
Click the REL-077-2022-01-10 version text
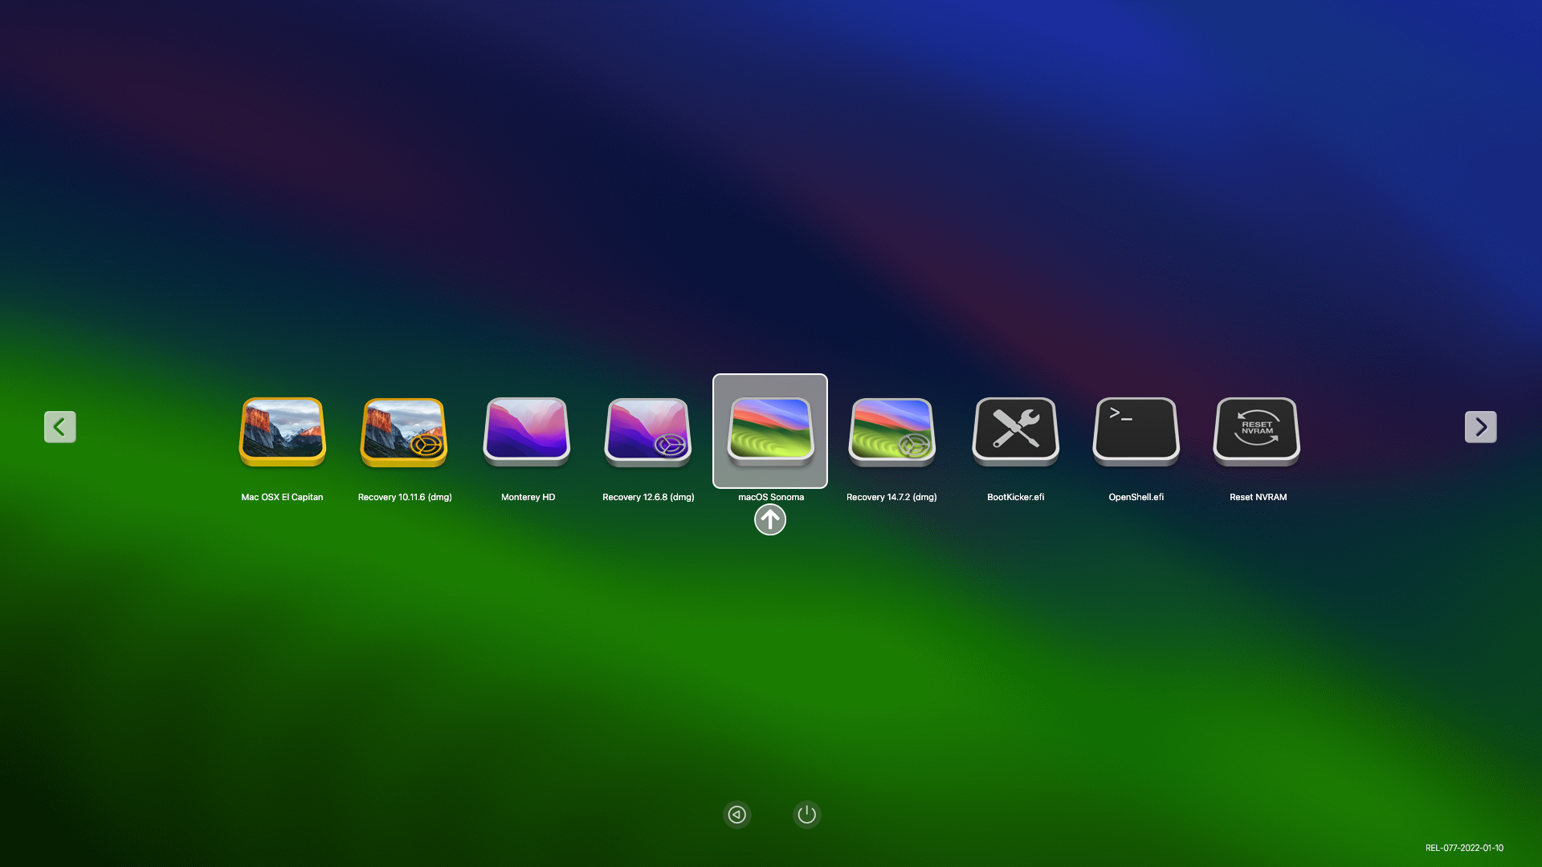click(x=1464, y=848)
